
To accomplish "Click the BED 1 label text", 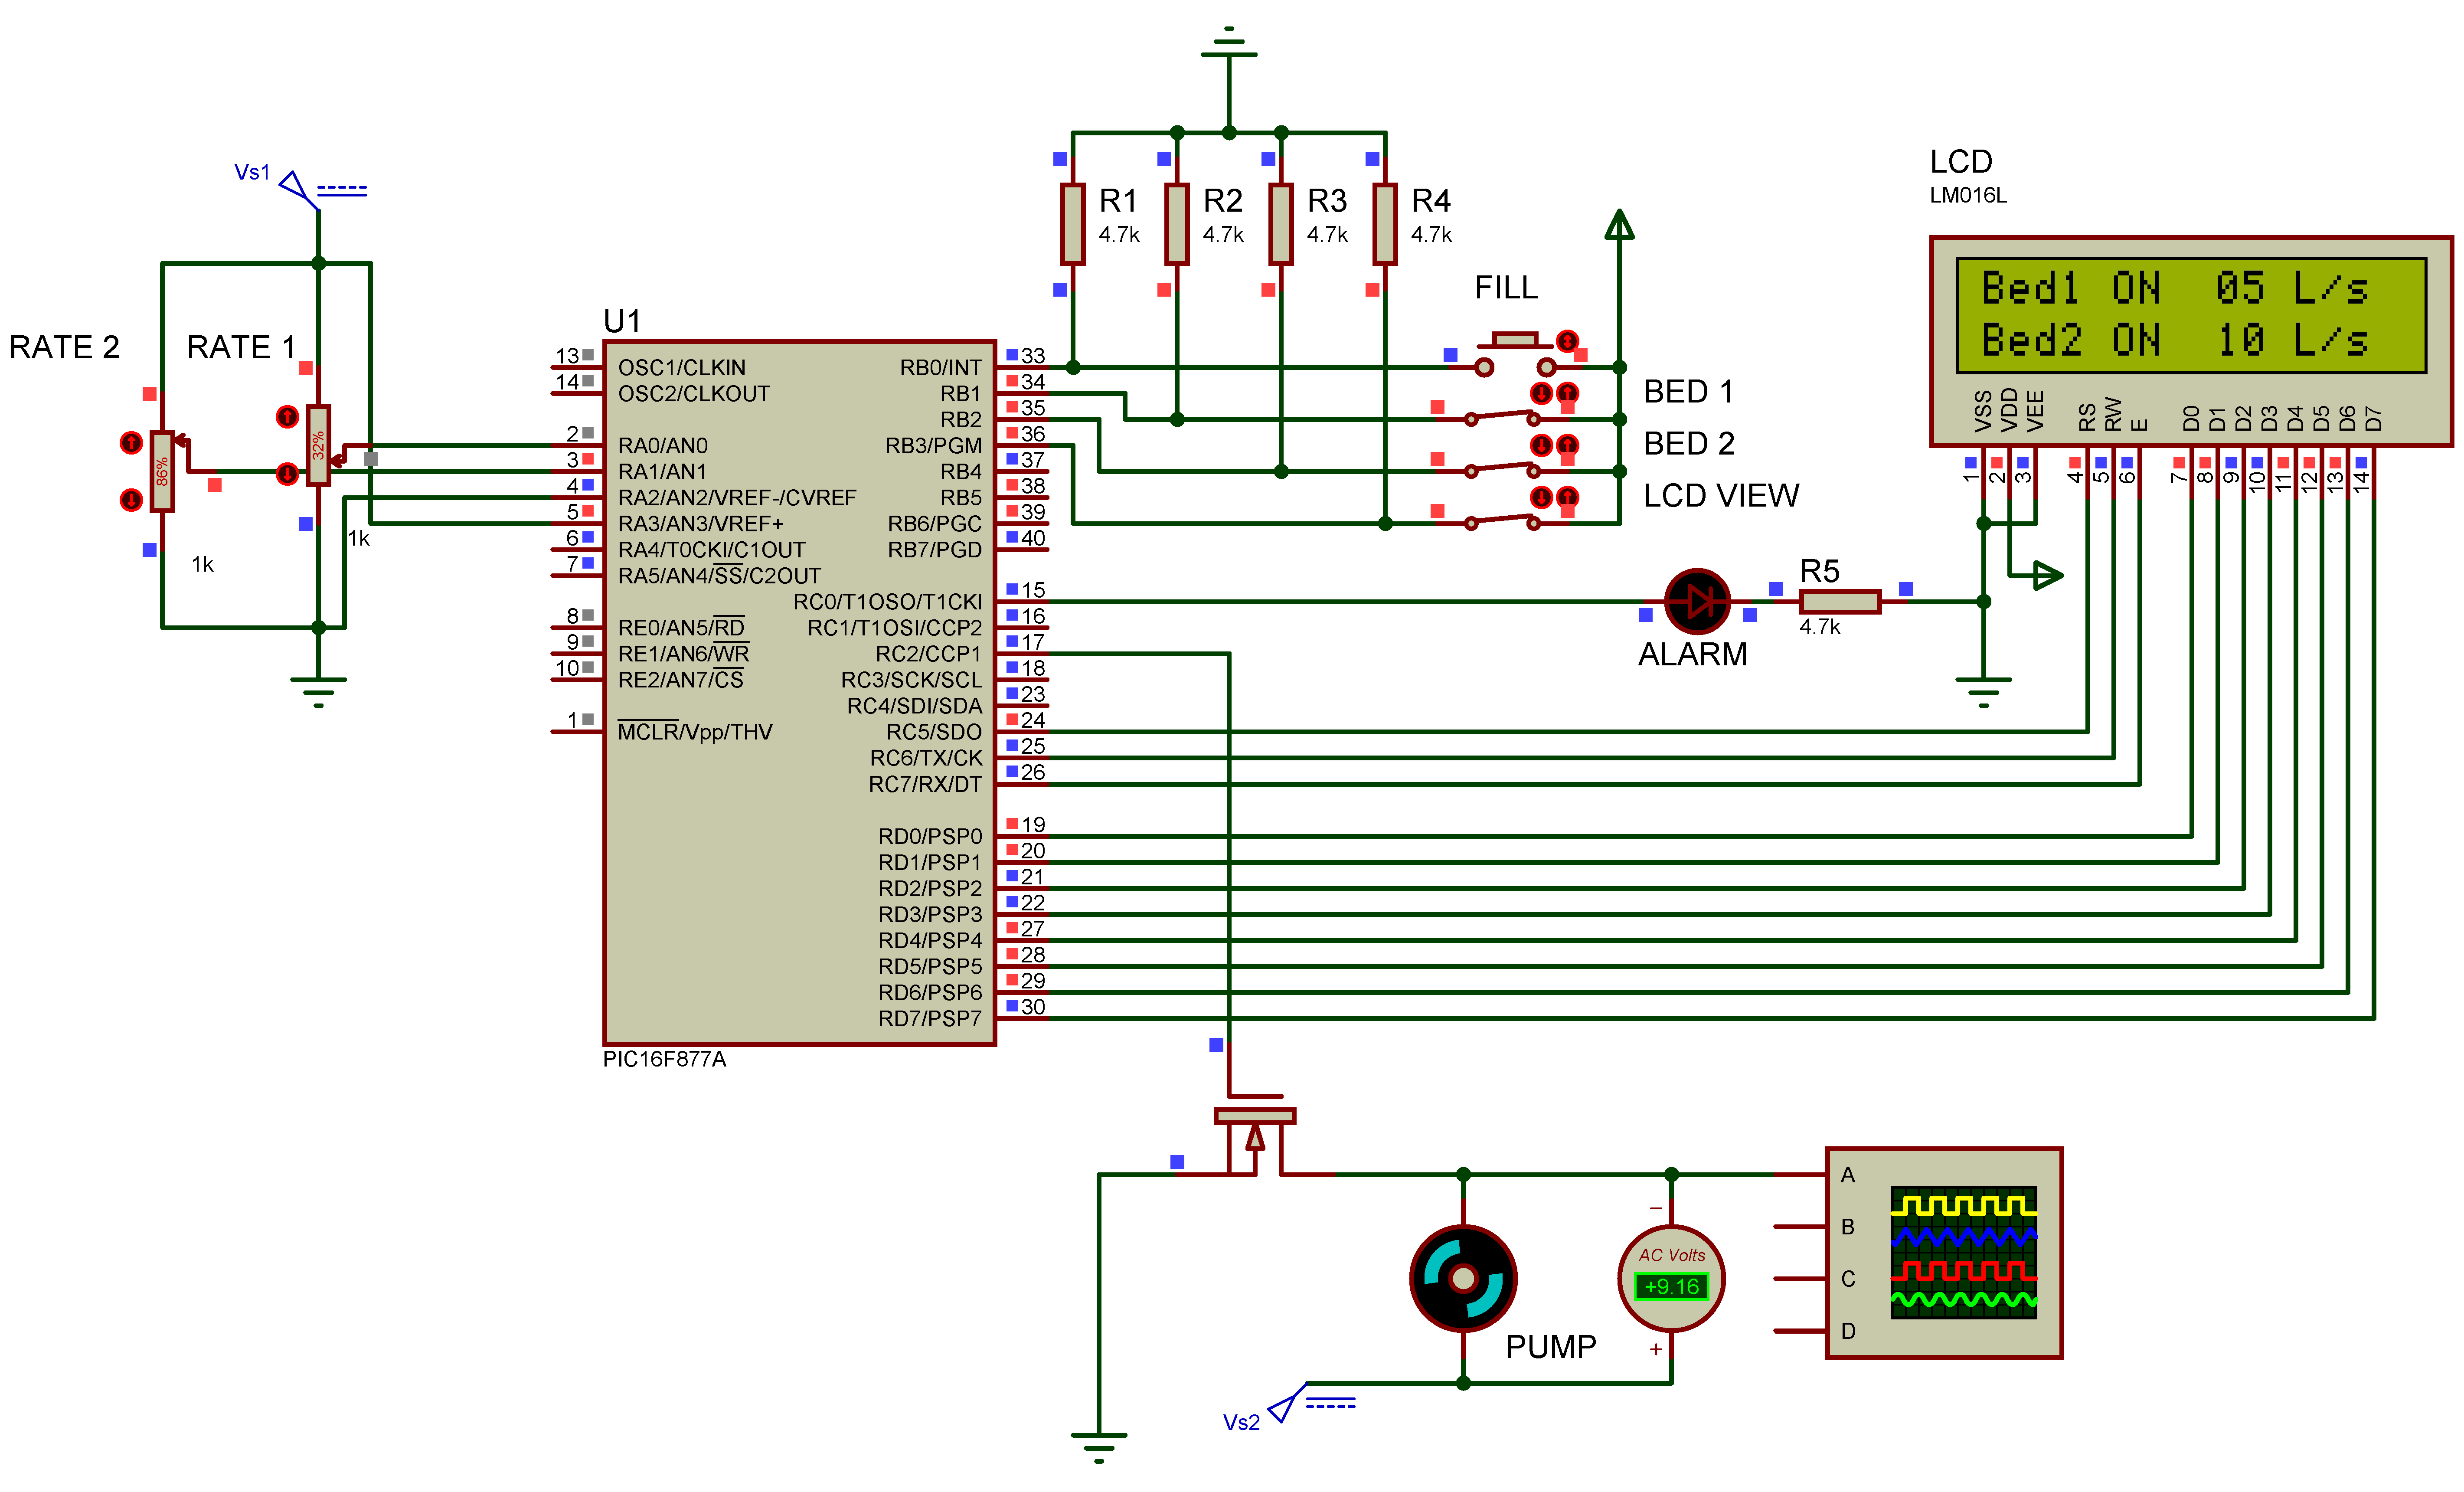I will tap(1689, 392).
